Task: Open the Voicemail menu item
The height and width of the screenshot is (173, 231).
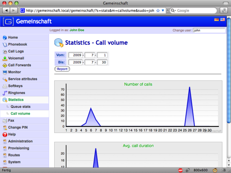Action: (x=16, y=58)
